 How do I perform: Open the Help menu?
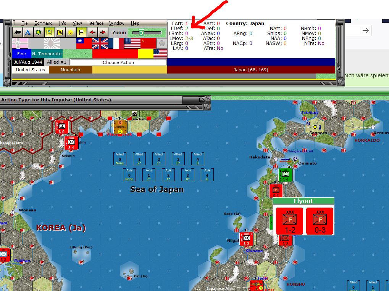pyautogui.click(x=135, y=23)
